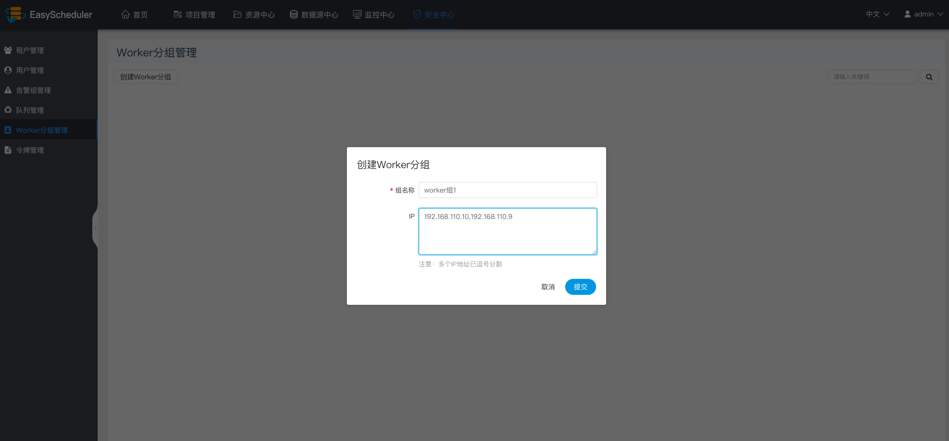Click the IP textarea resize handle
Screen dimensions: 949x441
coord(594,252)
